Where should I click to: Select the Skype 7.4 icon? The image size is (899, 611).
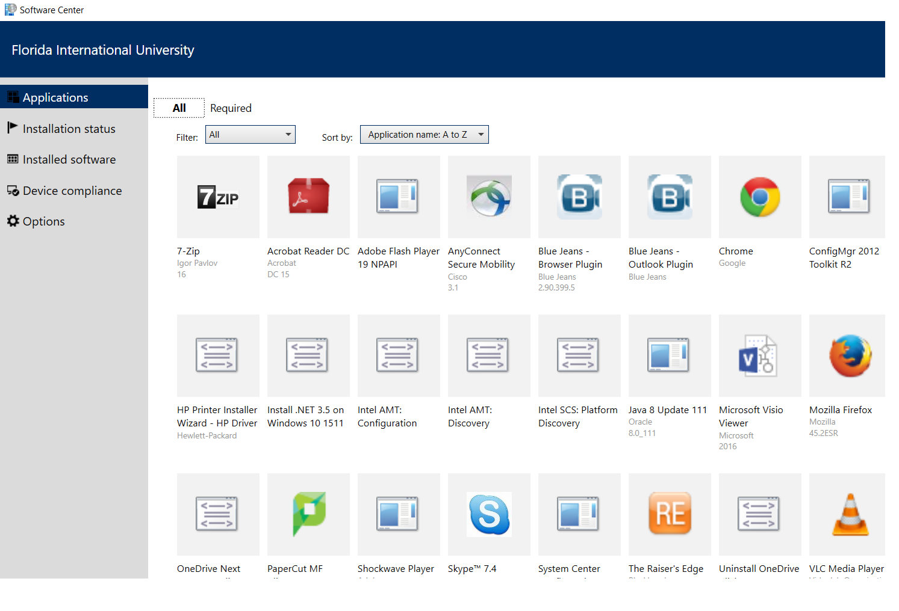(489, 515)
